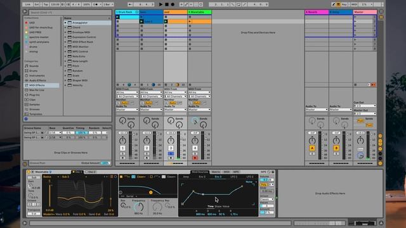This screenshot has width=406, height=228.
Task: Save Wavetable preset via disk icon
Action: click(x=273, y=172)
